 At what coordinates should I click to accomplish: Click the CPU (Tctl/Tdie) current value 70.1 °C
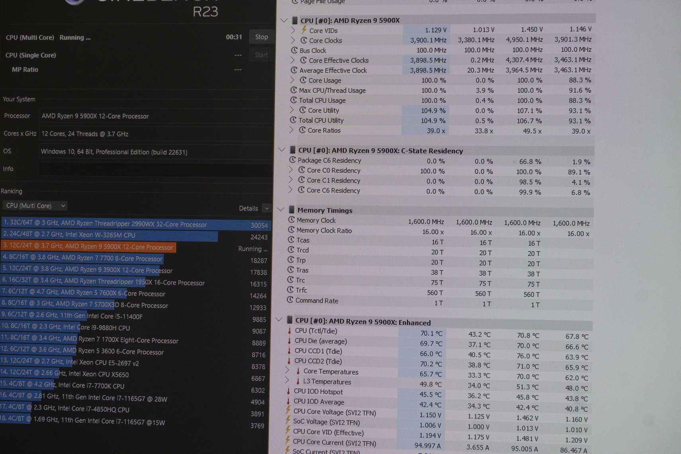click(x=431, y=333)
